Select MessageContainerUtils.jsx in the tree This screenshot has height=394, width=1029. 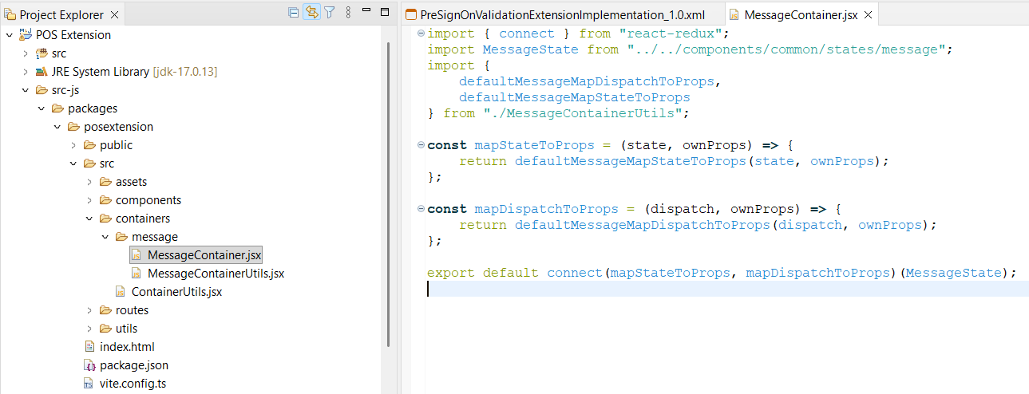click(216, 274)
